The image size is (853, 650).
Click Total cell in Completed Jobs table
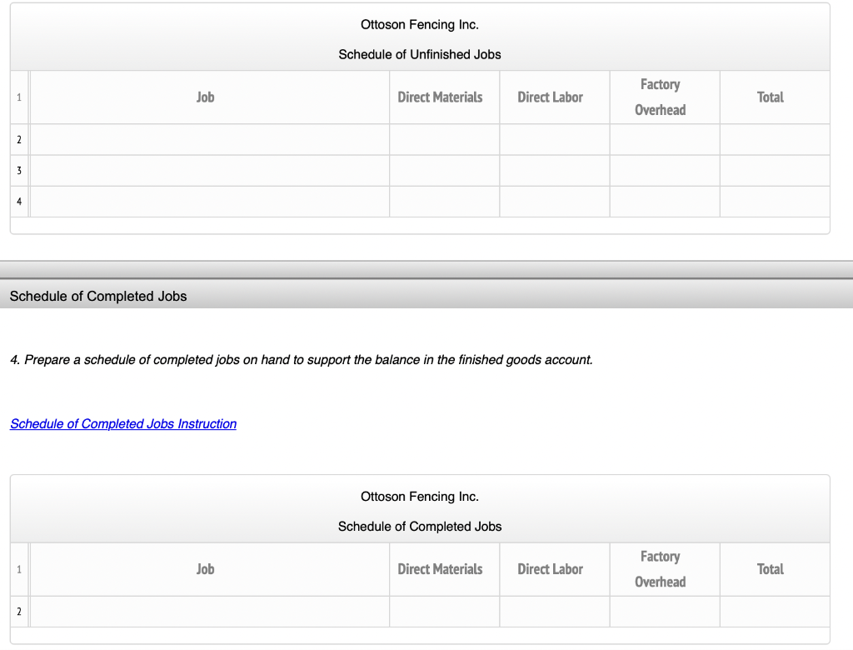774,612
